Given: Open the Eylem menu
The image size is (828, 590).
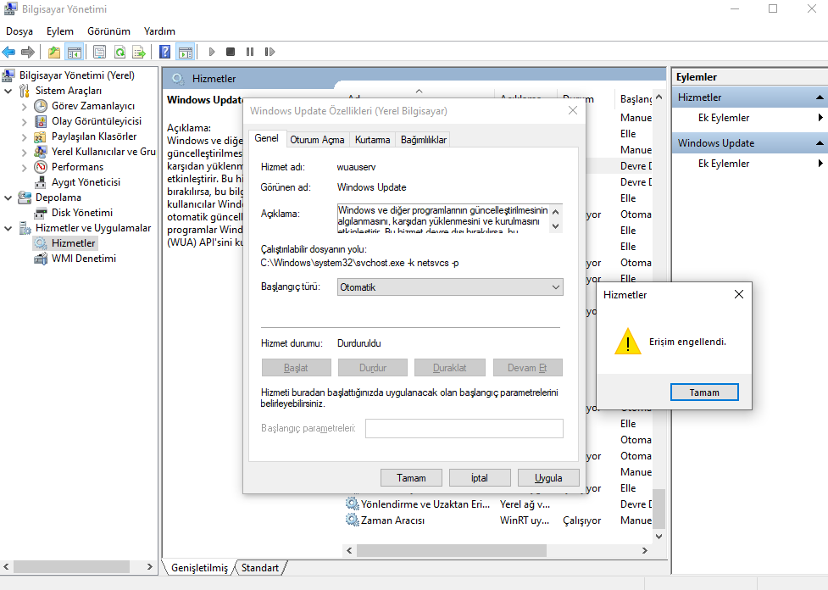Looking at the screenshot, I should click(x=59, y=31).
